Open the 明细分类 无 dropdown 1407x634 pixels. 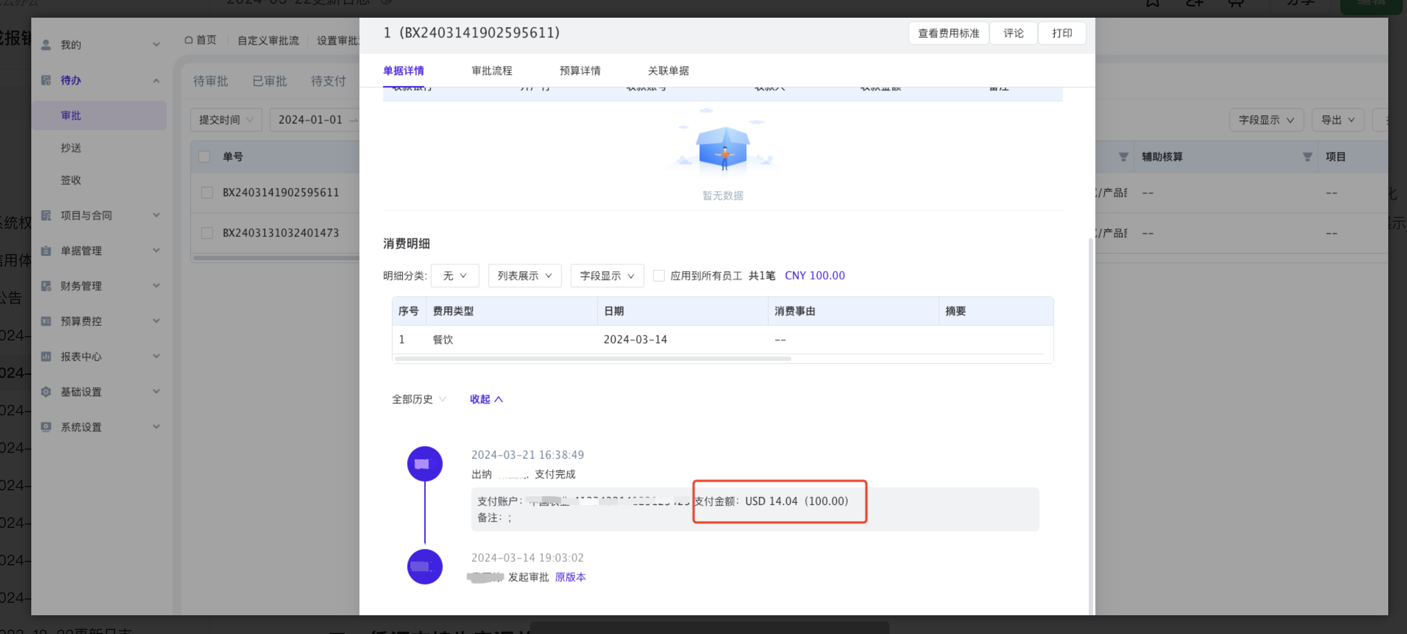[454, 275]
